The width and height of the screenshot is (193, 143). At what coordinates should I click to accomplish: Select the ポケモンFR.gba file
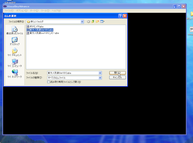click(35, 27)
